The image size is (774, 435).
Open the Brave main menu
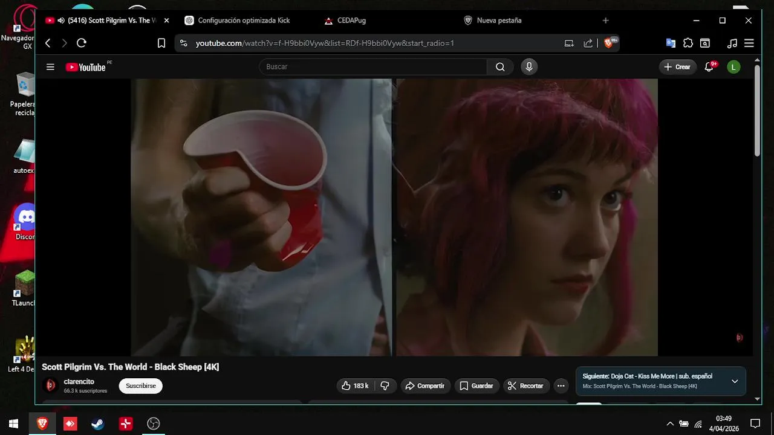(x=749, y=43)
